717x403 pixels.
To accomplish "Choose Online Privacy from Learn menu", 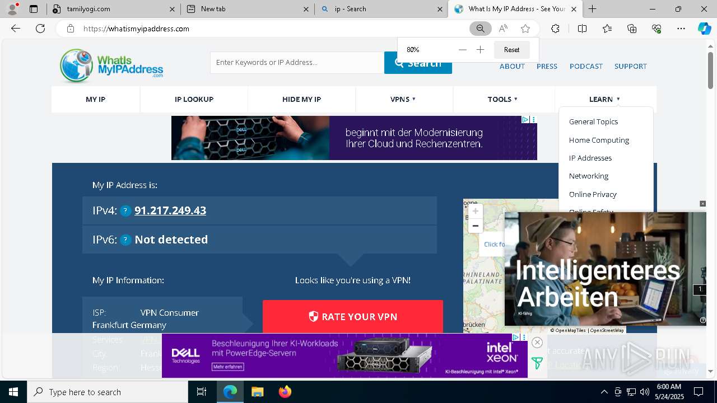I will pos(593,194).
